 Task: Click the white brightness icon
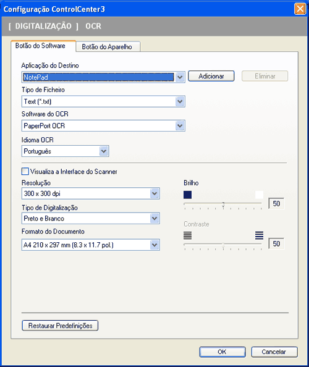[x=259, y=195]
